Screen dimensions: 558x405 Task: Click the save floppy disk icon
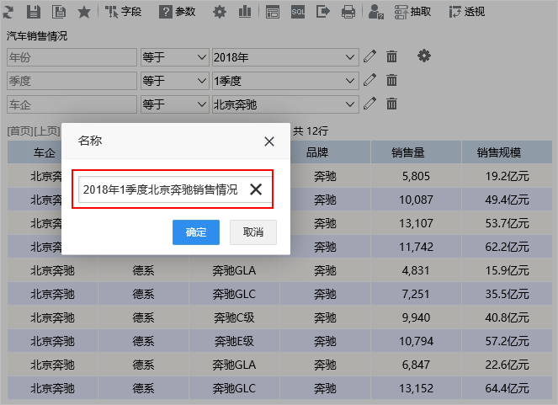point(34,12)
